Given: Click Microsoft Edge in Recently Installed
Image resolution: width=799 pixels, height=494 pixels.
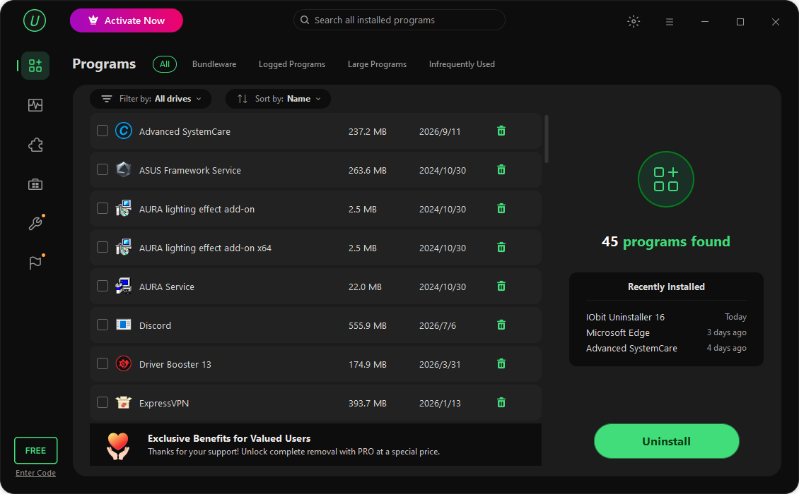Looking at the screenshot, I should pyautogui.click(x=617, y=332).
